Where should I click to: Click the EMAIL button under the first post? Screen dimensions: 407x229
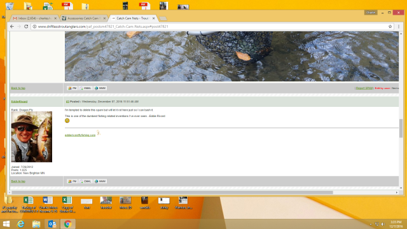point(85,88)
